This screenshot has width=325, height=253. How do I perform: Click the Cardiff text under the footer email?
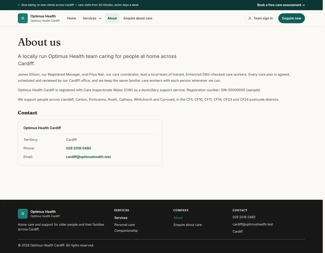(238, 232)
